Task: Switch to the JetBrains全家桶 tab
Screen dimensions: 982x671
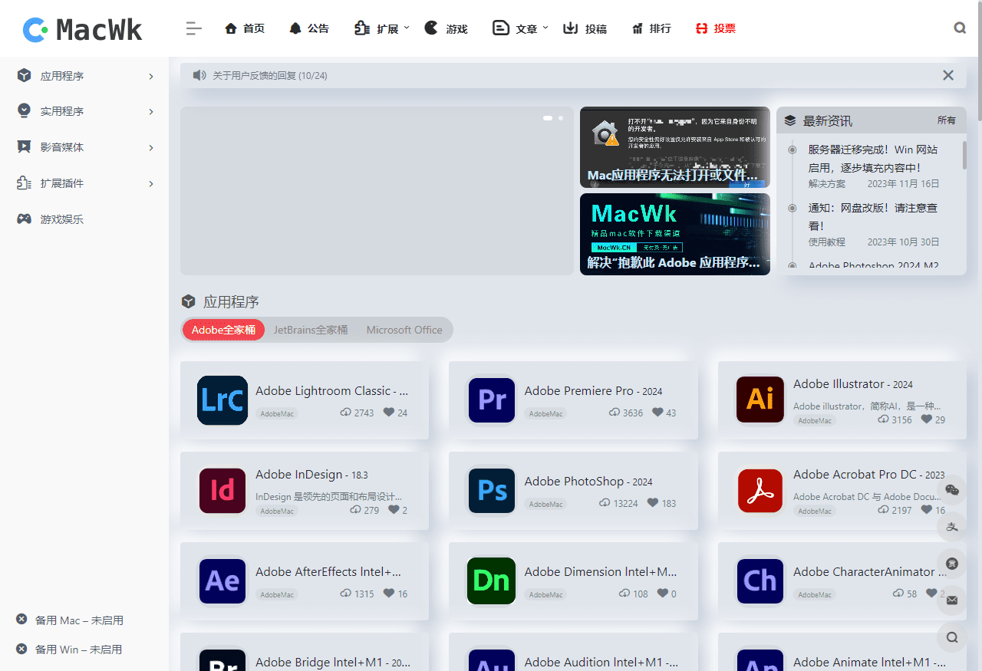Action: click(311, 330)
